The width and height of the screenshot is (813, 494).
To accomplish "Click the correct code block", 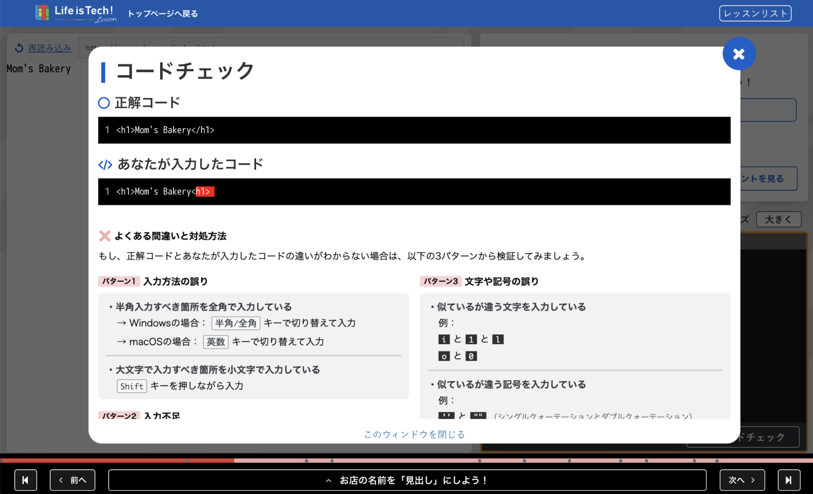I will [414, 130].
